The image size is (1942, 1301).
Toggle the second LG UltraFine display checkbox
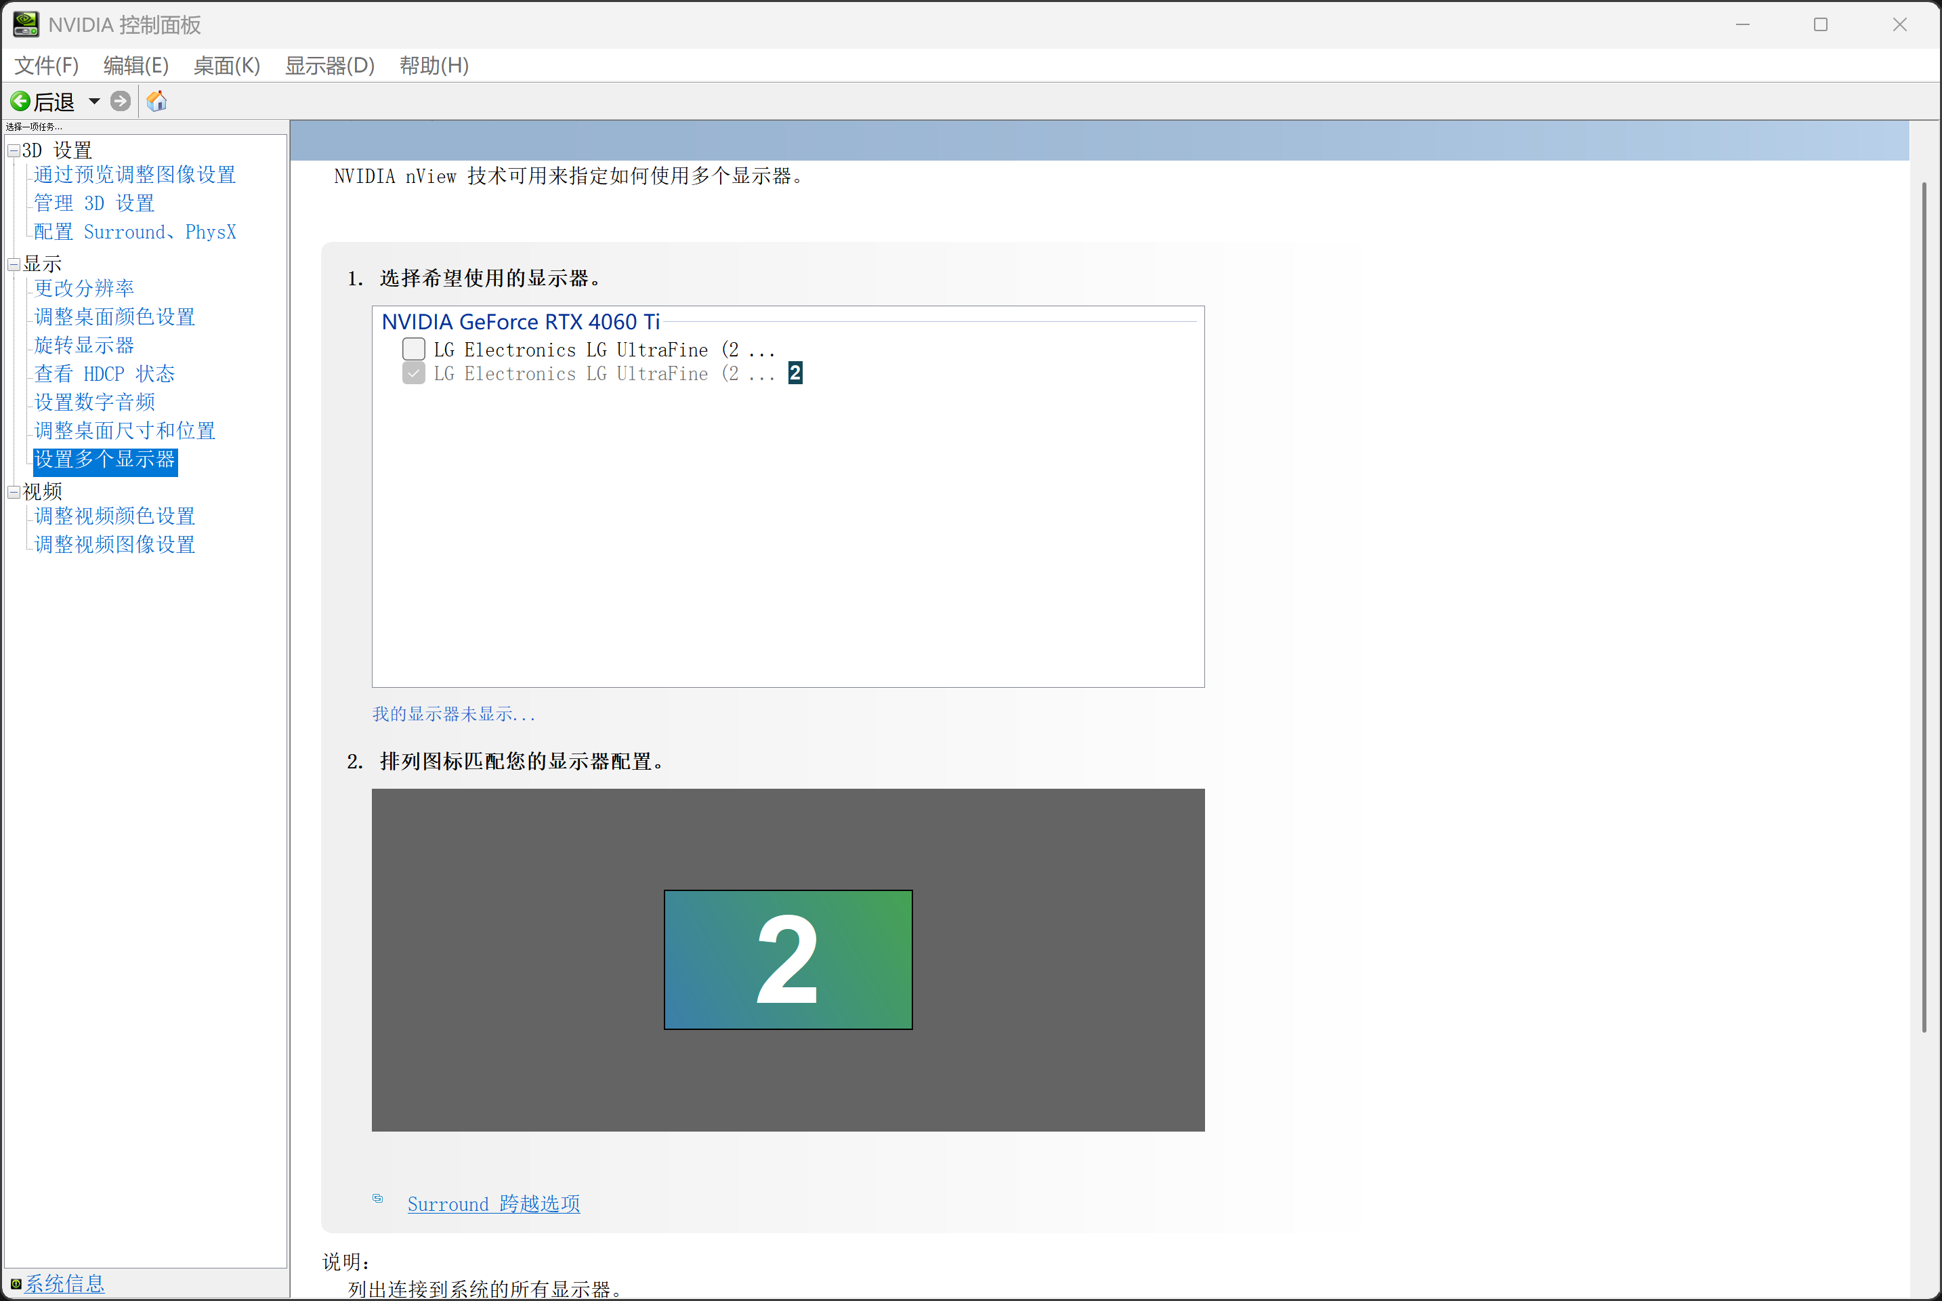click(414, 373)
